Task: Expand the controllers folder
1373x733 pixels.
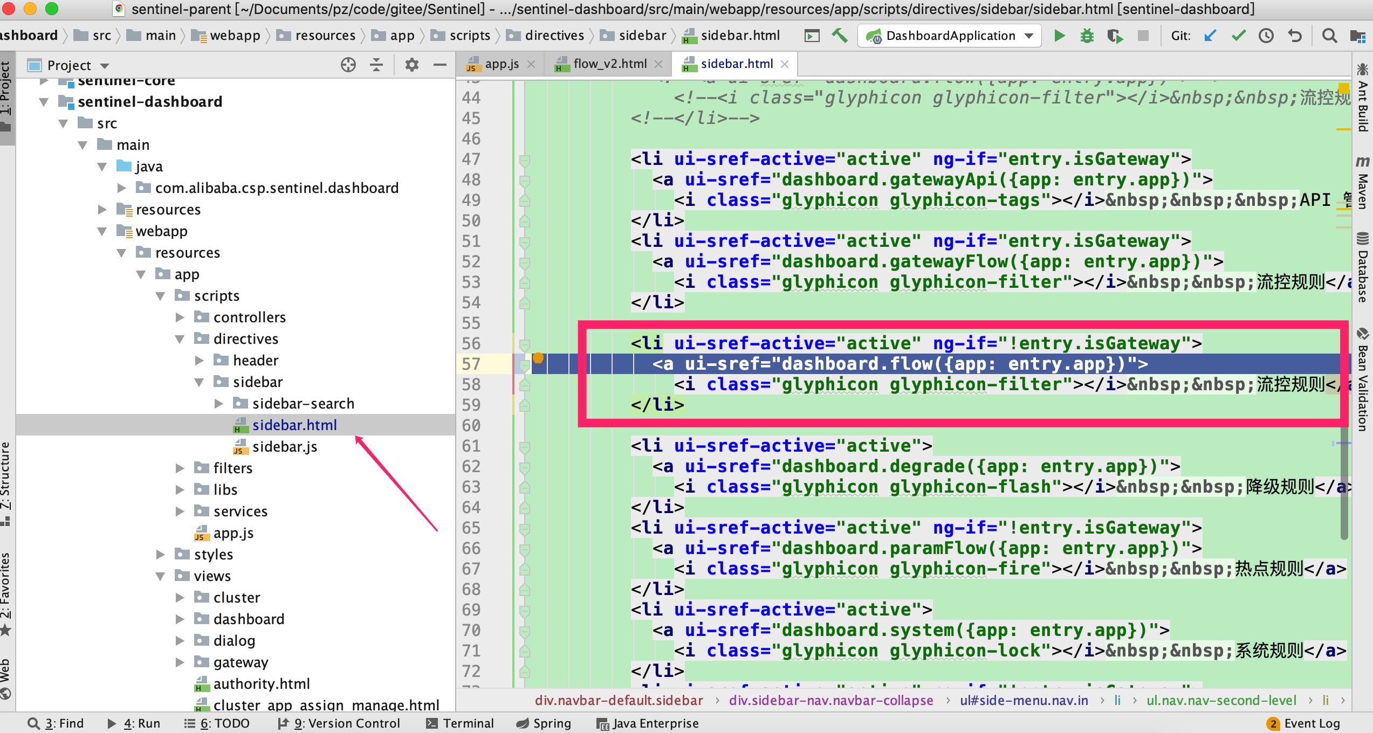Action: [180, 317]
